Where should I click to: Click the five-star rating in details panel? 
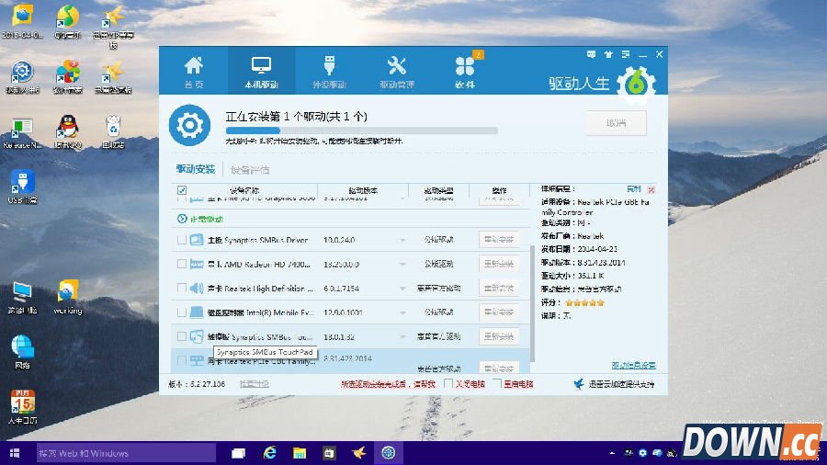point(584,302)
